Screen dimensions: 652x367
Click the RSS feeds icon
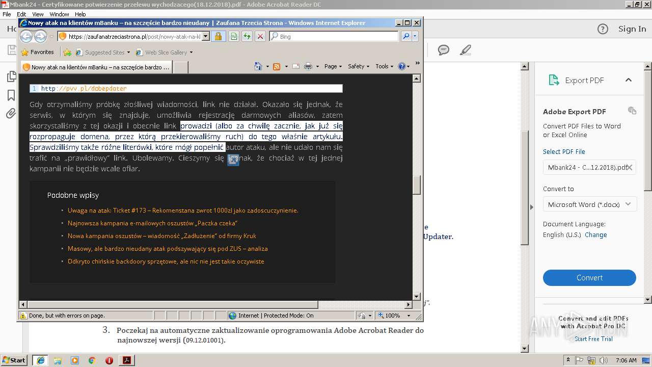pos(277,66)
